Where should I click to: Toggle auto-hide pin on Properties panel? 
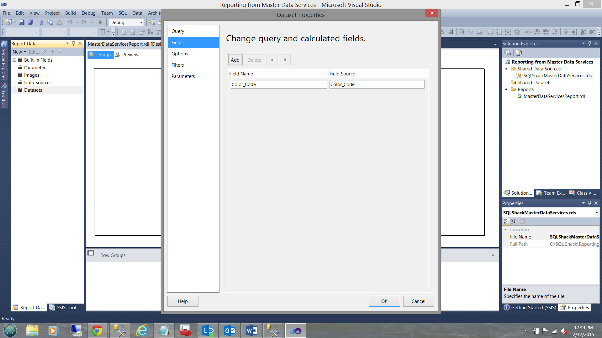point(589,203)
